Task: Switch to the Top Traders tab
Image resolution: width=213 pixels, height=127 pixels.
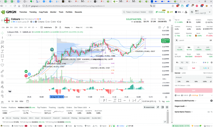Action: (x=42, y=107)
